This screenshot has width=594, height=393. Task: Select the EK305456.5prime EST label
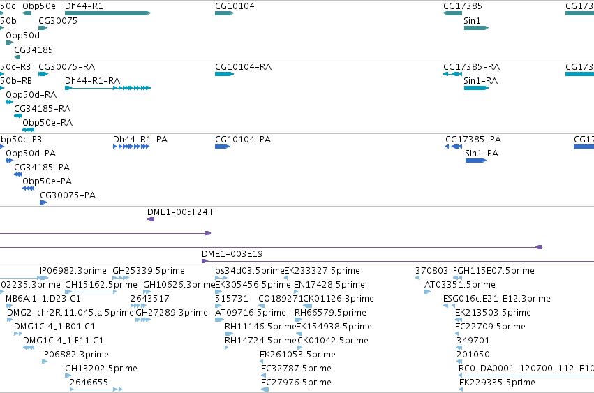[x=253, y=285]
